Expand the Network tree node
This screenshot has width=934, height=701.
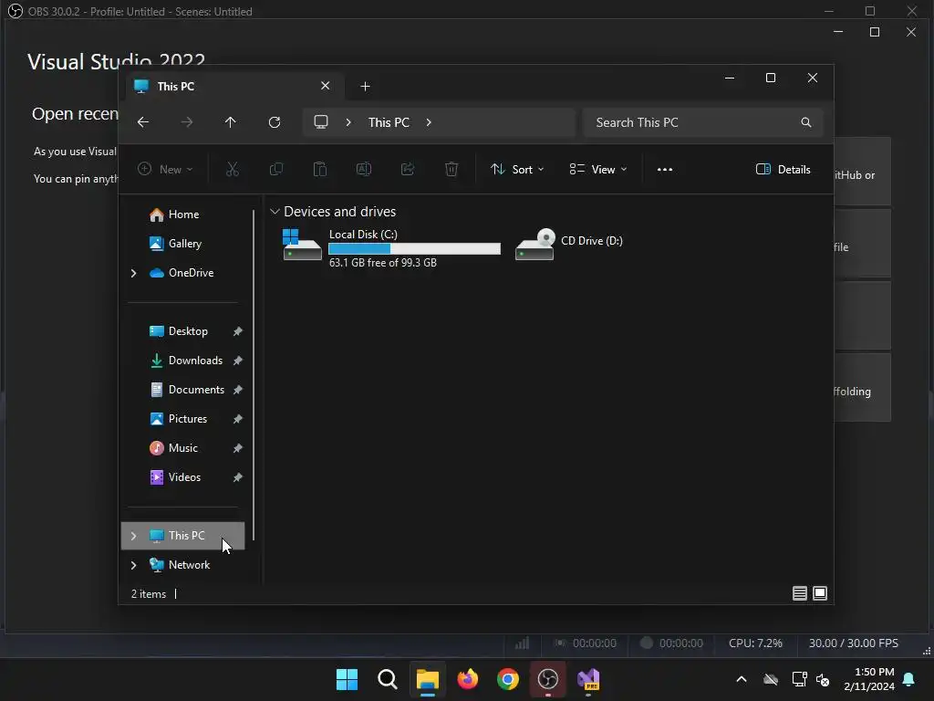pos(133,565)
